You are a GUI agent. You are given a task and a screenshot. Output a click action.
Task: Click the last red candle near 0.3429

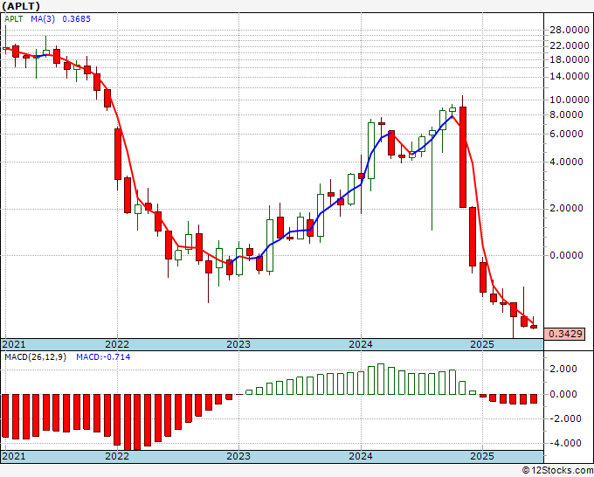(x=534, y=327)
